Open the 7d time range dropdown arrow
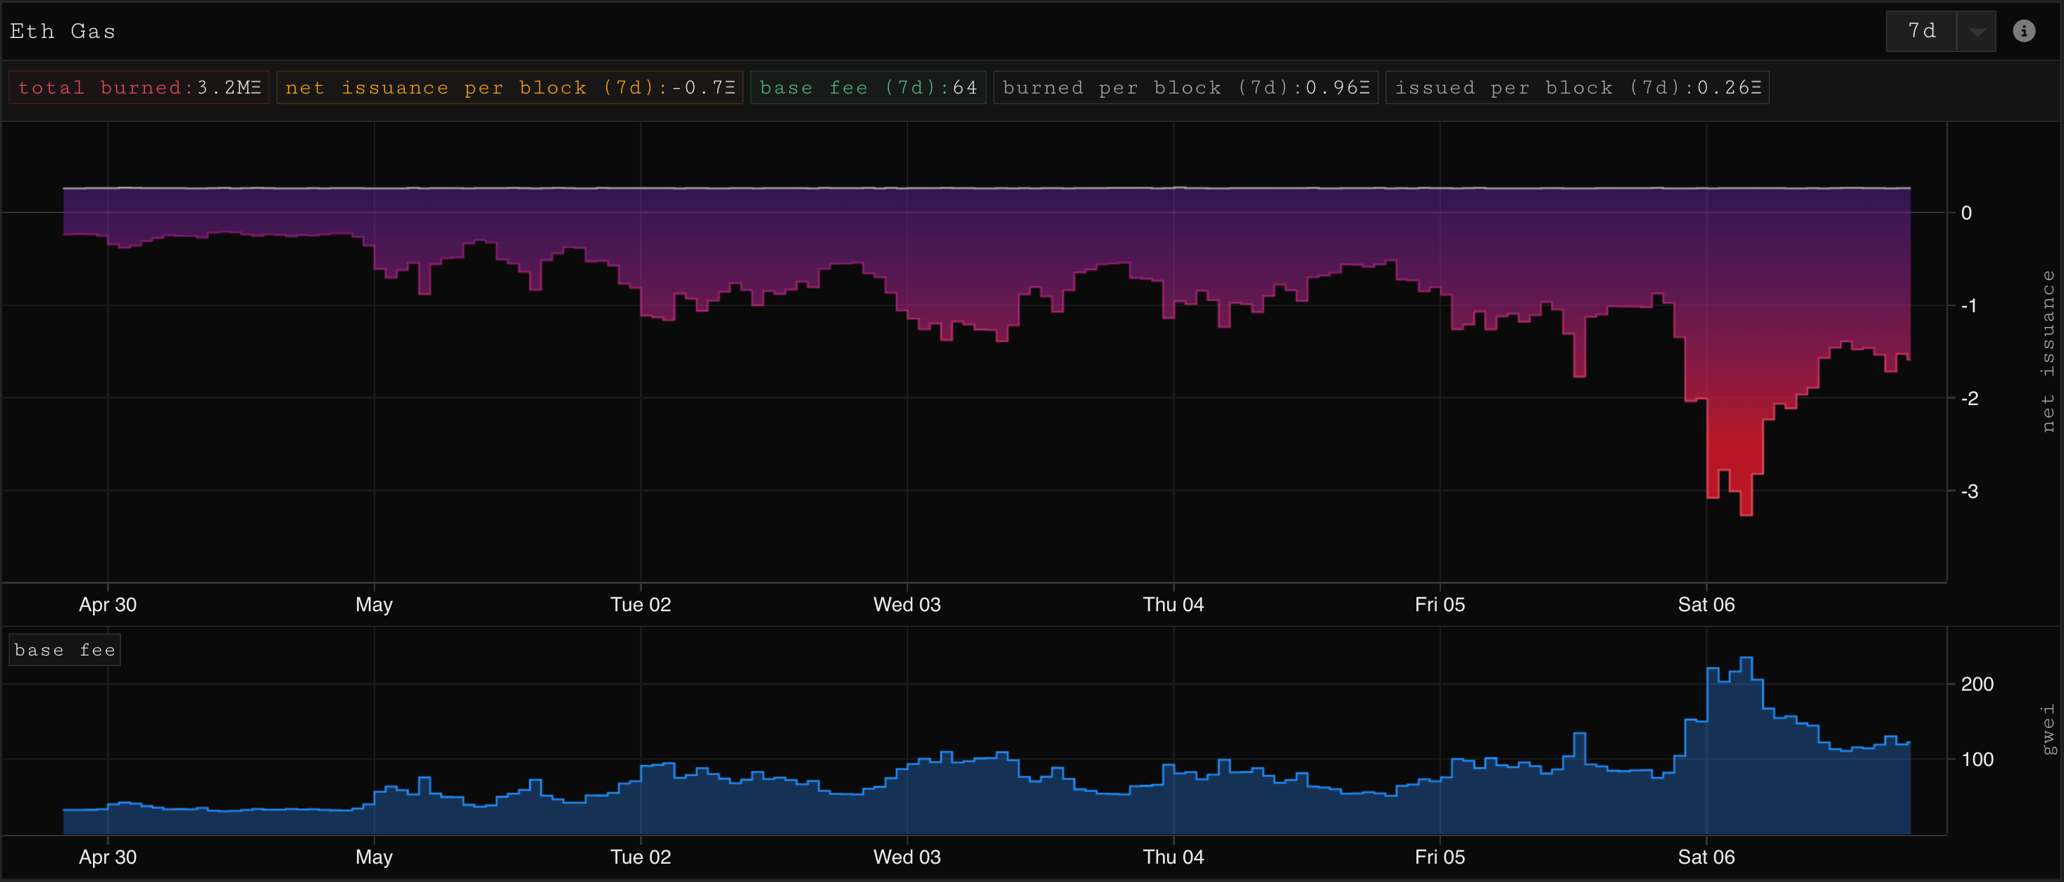Viewport: 2064px width, 882px height. [x=1977, y=32]
